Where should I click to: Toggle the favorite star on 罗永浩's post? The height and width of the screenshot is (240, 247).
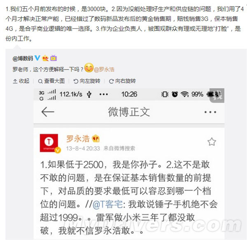click(212, 142)
